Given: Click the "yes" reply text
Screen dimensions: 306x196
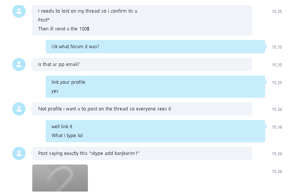Looking at the screenshot, I should click(x=55, y=91).
